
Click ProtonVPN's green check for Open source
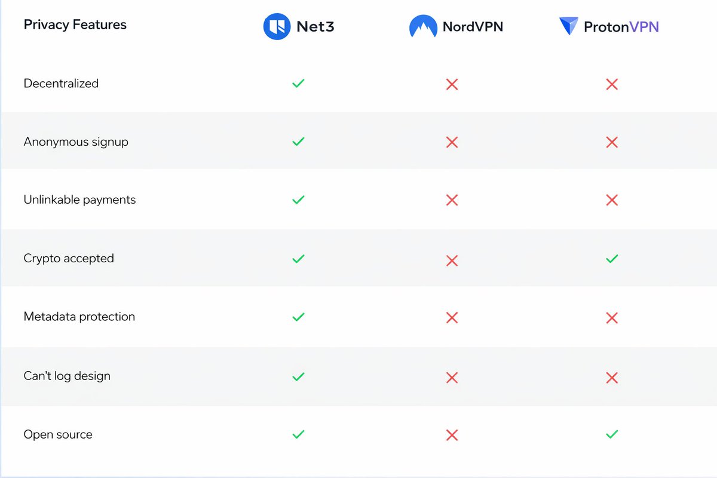[611, 435]
